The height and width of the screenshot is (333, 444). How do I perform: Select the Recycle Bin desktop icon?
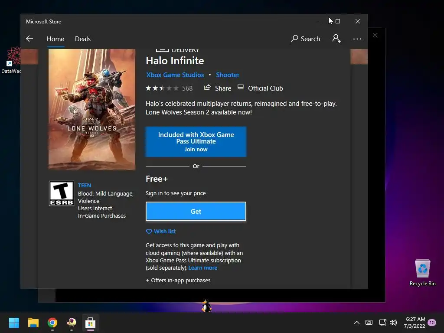click(x=422, y=273)
